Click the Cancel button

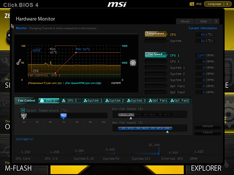(207, 132)
